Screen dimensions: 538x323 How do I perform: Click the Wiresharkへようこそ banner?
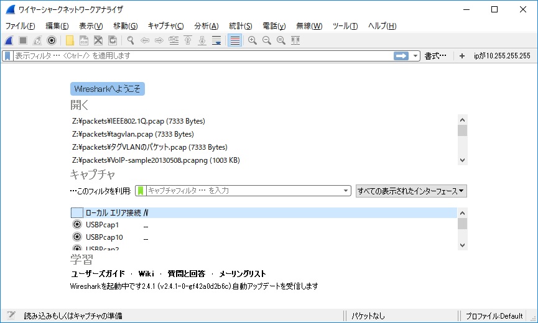(108, 89)
